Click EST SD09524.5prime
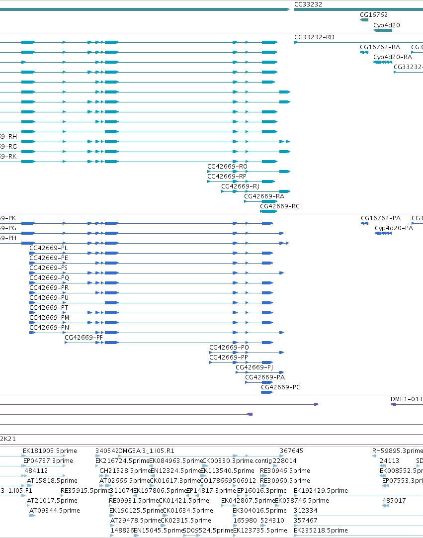The height and width of the screenshot is (538, 423). tap(208, 531)
